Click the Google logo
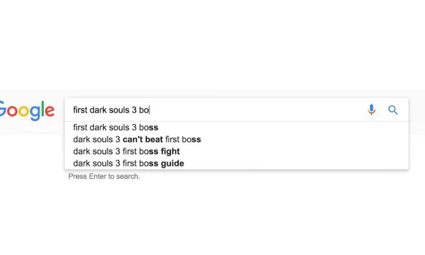The height and width of the screenshot is (255, 425). pyautogui.click(x=27, y=110)
